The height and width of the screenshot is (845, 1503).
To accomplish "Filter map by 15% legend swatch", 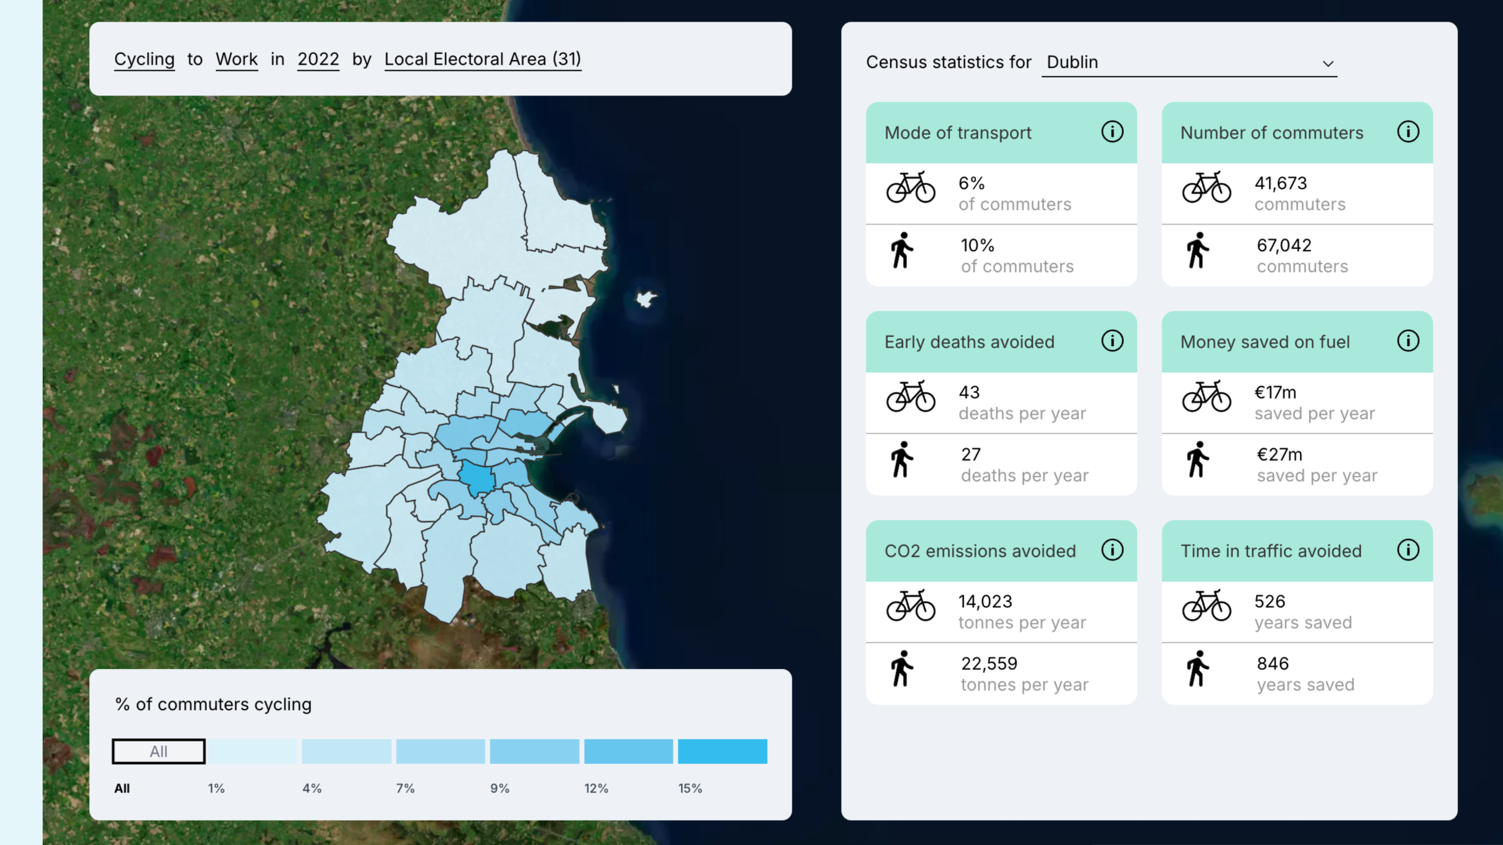I will pyautogui.click(x=722, y=751).
